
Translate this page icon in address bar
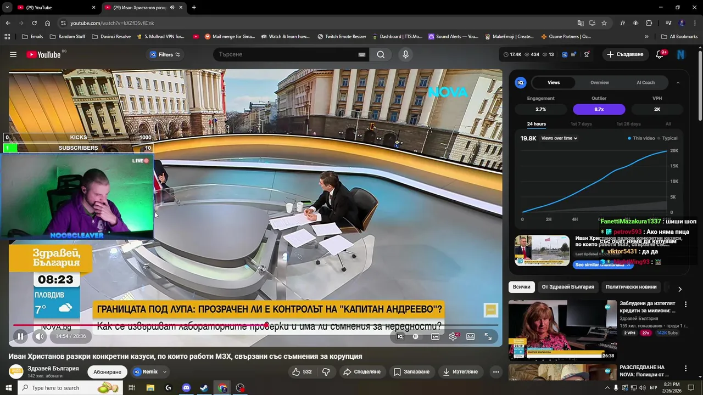click(581, 23)
